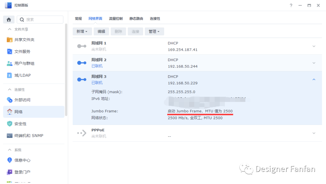Collapse the 文件共享 sidebar section
The image size is (326, 184).
(x=10, y=29)
